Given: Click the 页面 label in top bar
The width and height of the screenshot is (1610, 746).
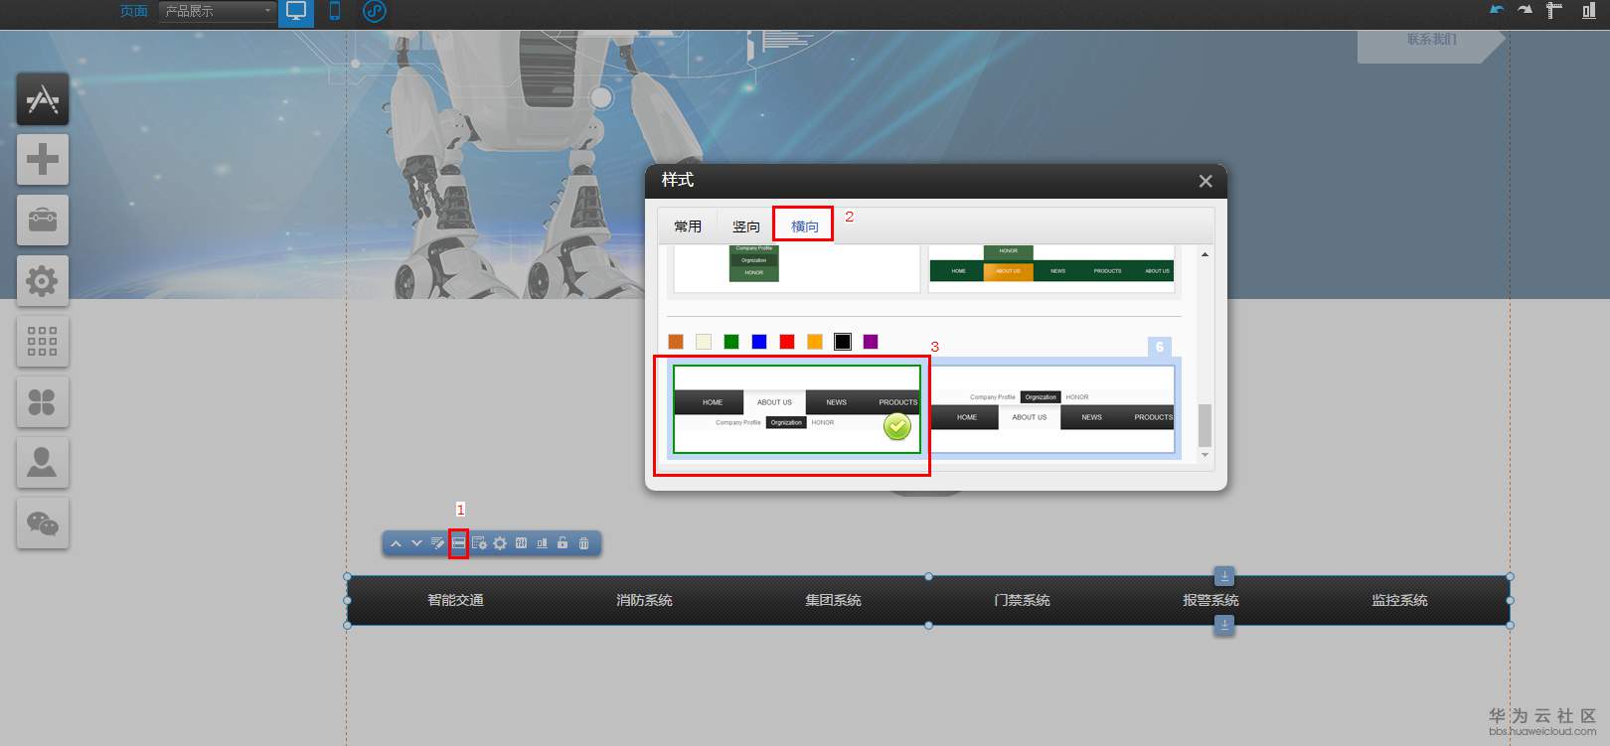Looking at the screenshot, I should [x=134, y=11].
